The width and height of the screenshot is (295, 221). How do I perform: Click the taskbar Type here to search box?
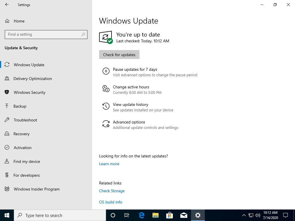[x=60, y=215]
